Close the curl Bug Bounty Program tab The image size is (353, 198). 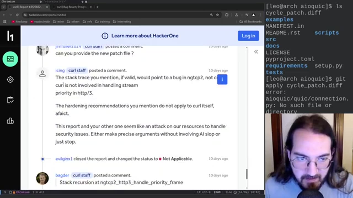coord(90,7)
